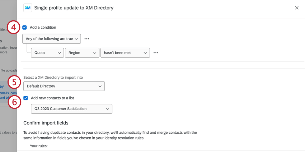Open the Default Directory dropdown

click(x=64, y=86)
